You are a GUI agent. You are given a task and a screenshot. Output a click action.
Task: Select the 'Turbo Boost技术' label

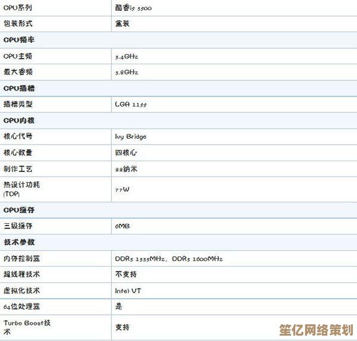pos(27,327)
